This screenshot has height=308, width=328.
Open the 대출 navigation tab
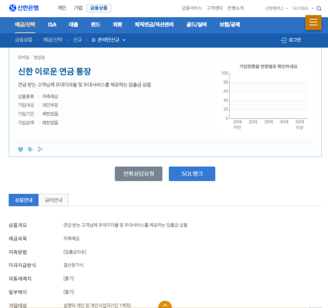[73, 25]
